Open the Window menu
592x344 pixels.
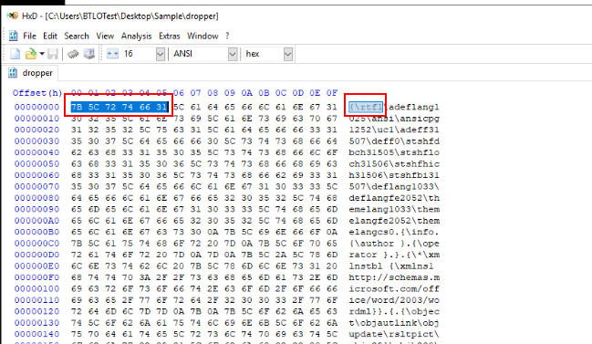(x=203, y=36)
